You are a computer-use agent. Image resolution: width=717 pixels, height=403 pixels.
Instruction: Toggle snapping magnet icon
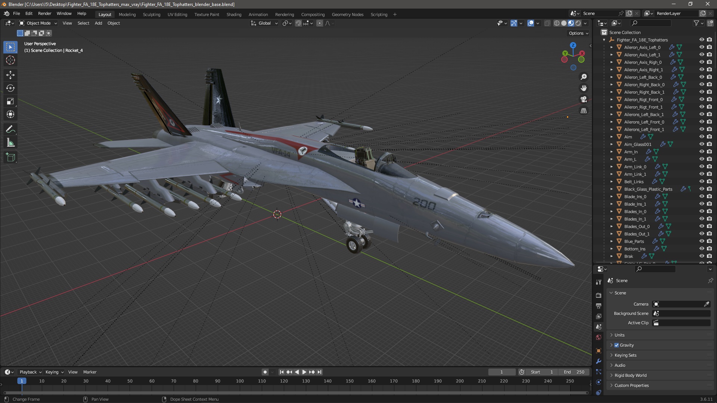[298, 23]
